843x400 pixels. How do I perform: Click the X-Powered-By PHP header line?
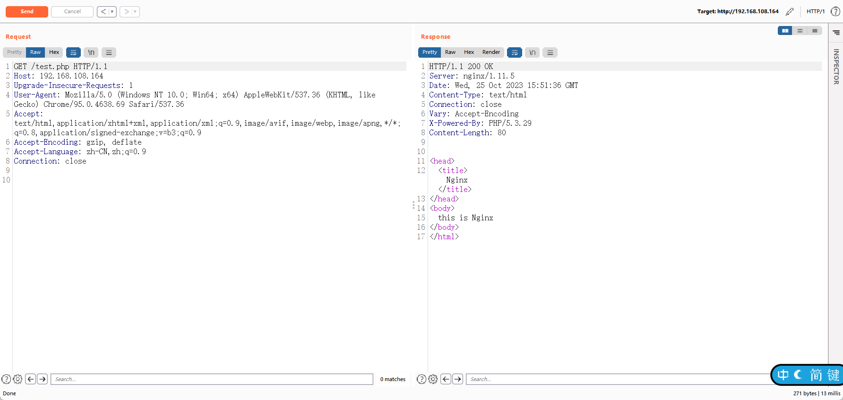[x=481, y=123]
